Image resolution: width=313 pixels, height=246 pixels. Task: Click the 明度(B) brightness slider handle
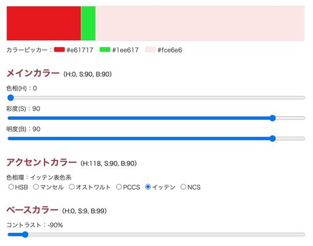[x=272, y=139]
